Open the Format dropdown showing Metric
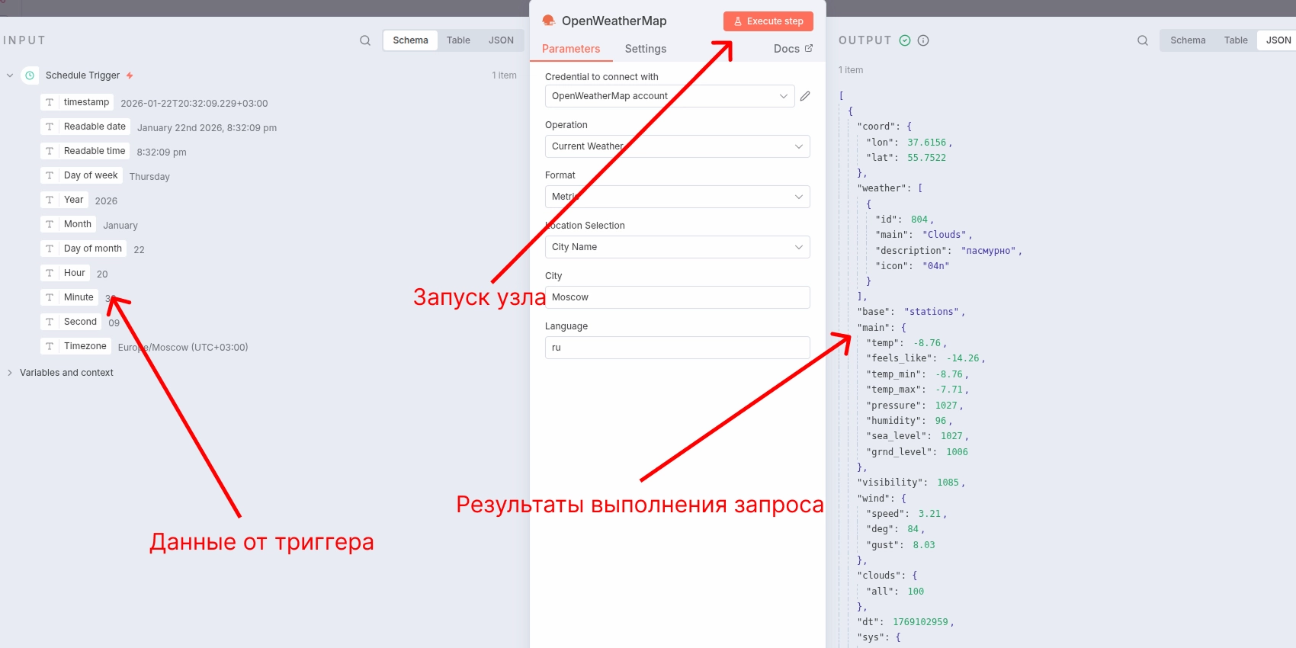 [678, 197]
